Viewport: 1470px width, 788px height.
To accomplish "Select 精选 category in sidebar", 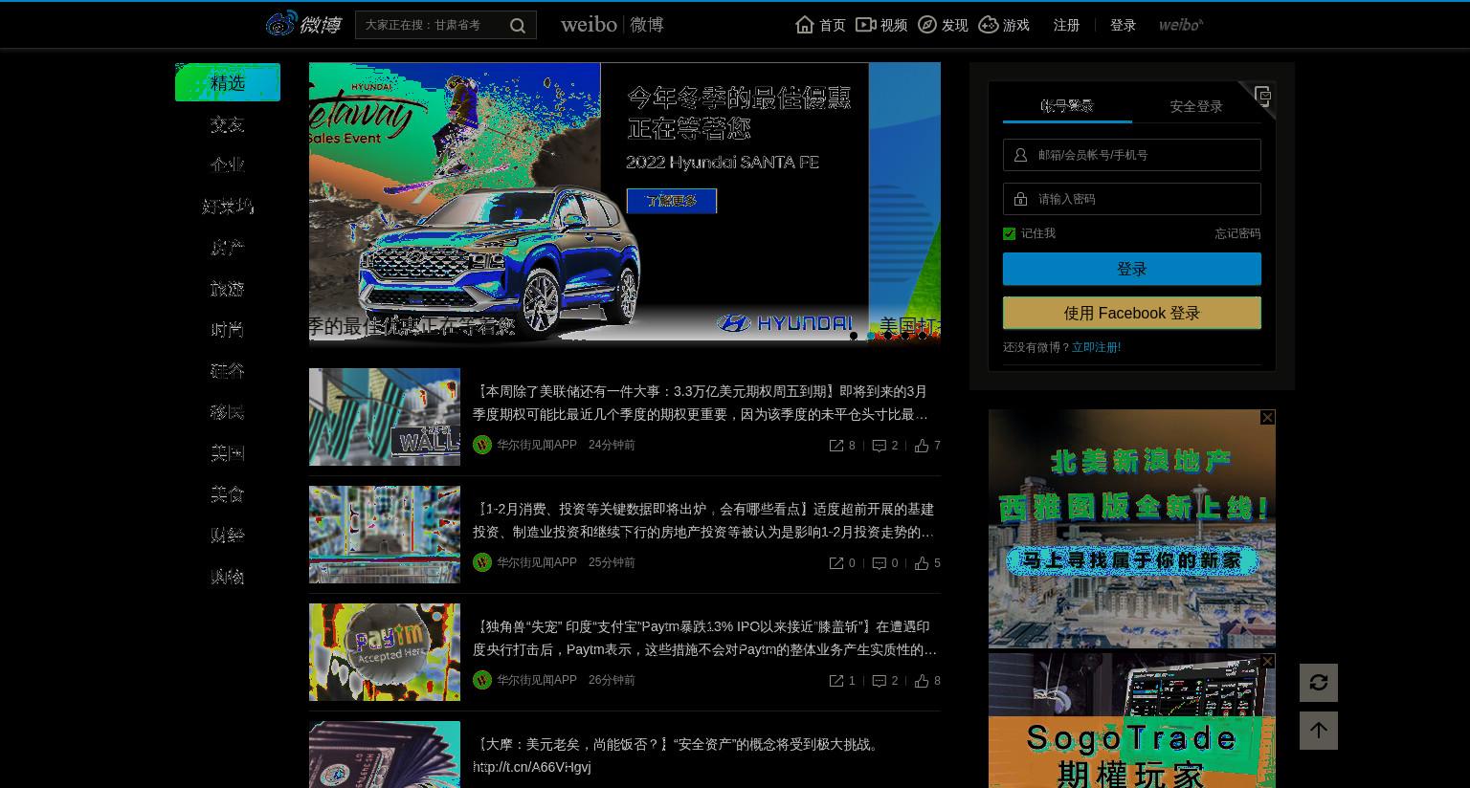I will click(x=228, y=82).
